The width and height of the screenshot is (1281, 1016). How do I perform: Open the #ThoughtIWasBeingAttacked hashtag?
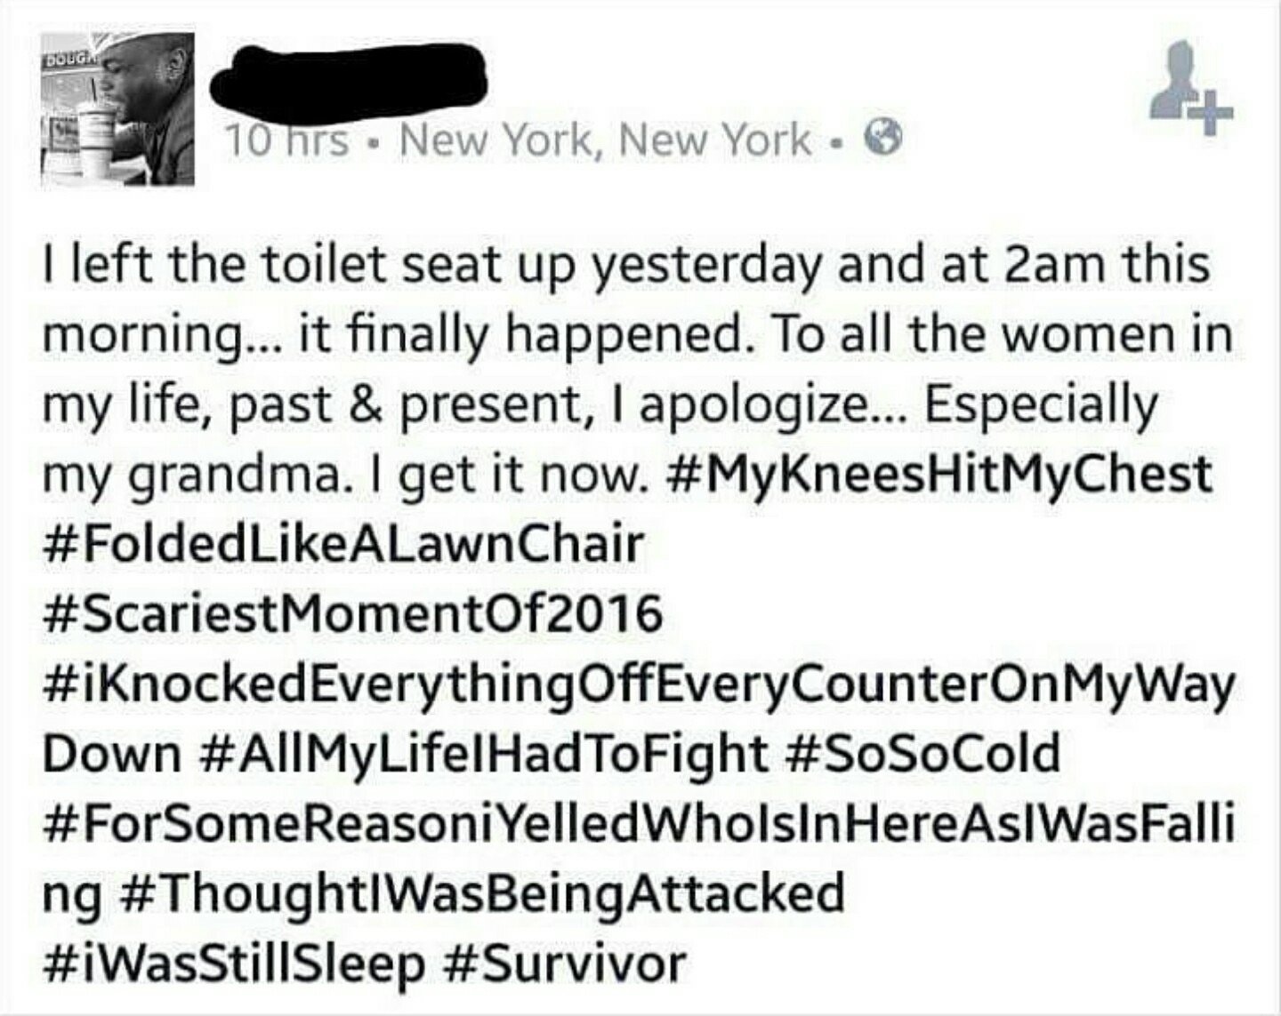(x=479, y=892)
